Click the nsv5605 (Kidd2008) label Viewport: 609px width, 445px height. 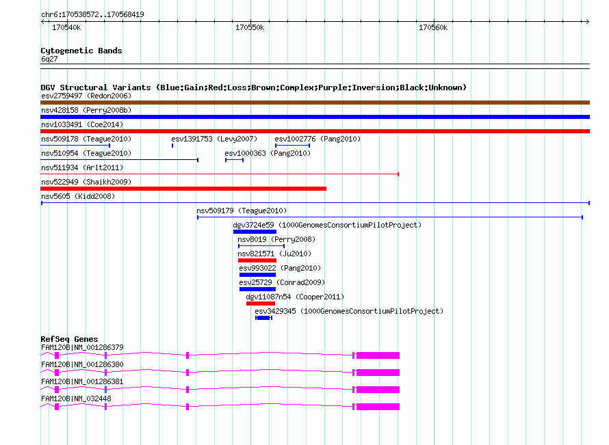point(78,196)
